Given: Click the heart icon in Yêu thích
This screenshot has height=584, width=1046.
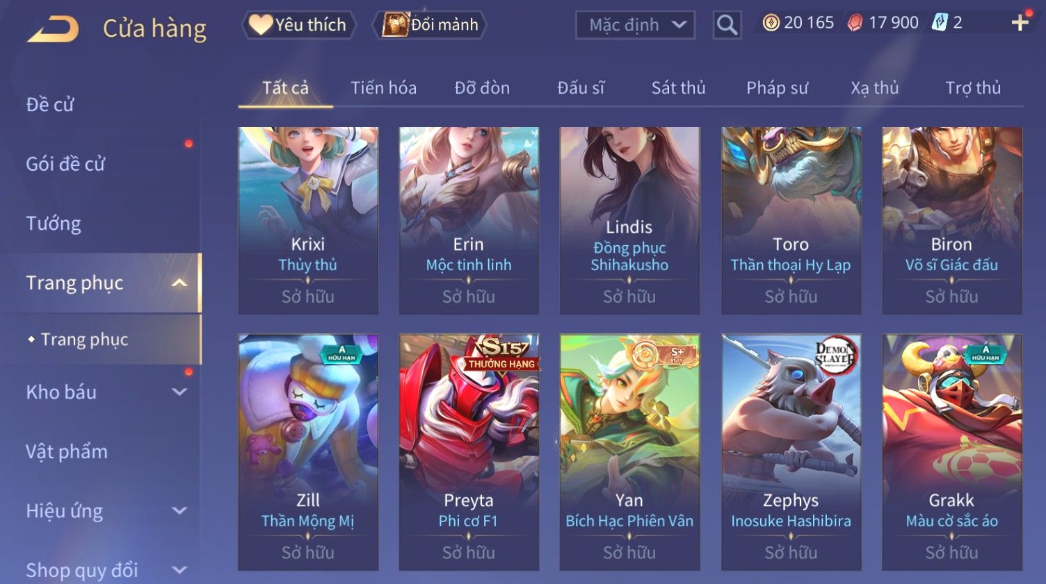Looking at the screenshot, I should (x=261, y=24).
